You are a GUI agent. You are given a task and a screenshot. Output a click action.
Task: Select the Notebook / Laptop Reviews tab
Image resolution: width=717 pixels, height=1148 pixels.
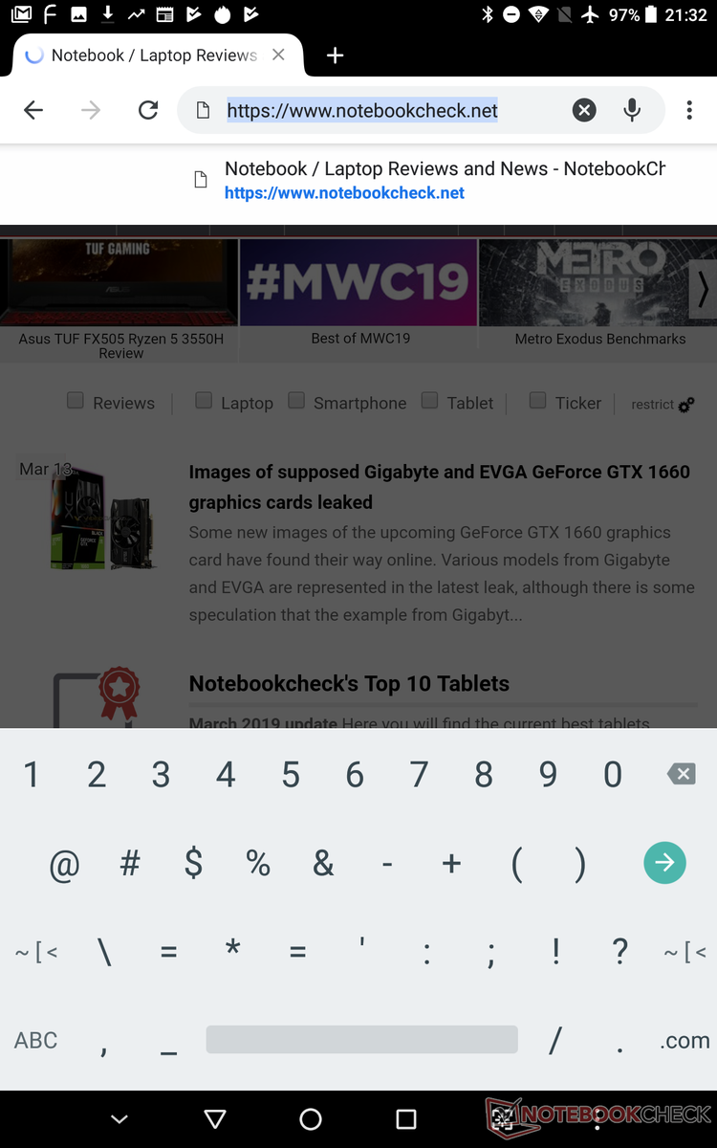[153, 55]
